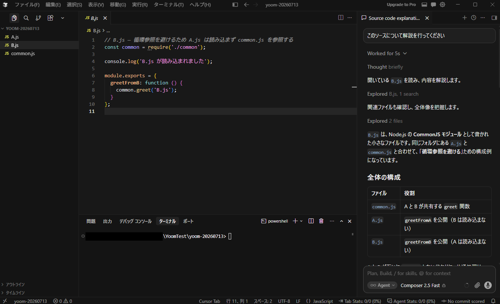Open the Search view icon
Screen dimensions: 500x304
(26, 18)
